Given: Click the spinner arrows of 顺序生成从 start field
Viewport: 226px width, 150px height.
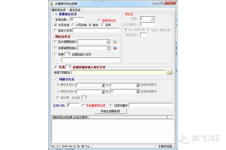Looking at the screenshot, I should pyautogui.click(x=103, y=91).
